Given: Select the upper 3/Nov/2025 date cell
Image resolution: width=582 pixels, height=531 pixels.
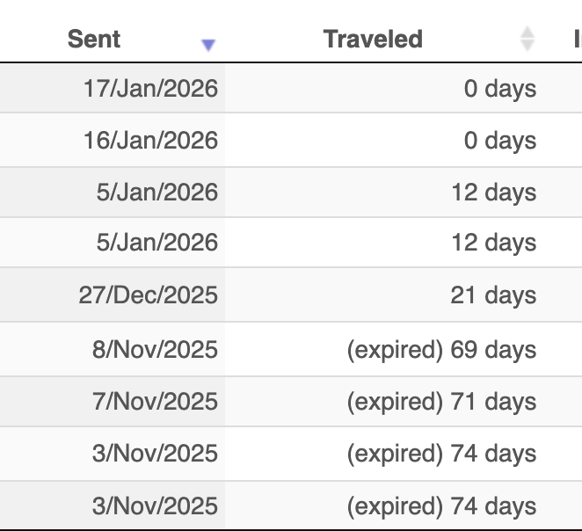Looking at the screenshot, I should [x=154, y=454].
